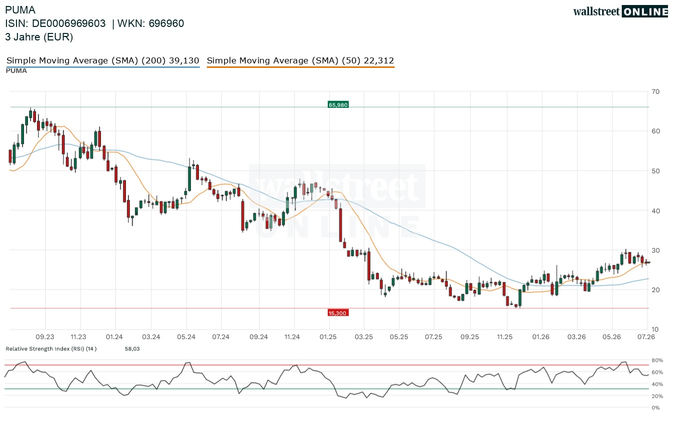Image resolution: width=674 pixels, height=421 pixels.
Task: Click the blue SMA 200 legend color line
Action: tap(103, 67)
